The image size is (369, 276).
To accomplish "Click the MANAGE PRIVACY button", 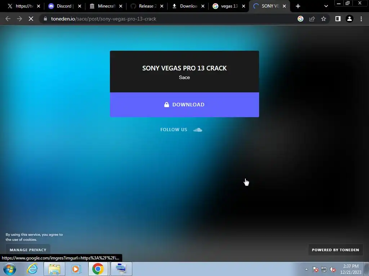I will [28, 250].
